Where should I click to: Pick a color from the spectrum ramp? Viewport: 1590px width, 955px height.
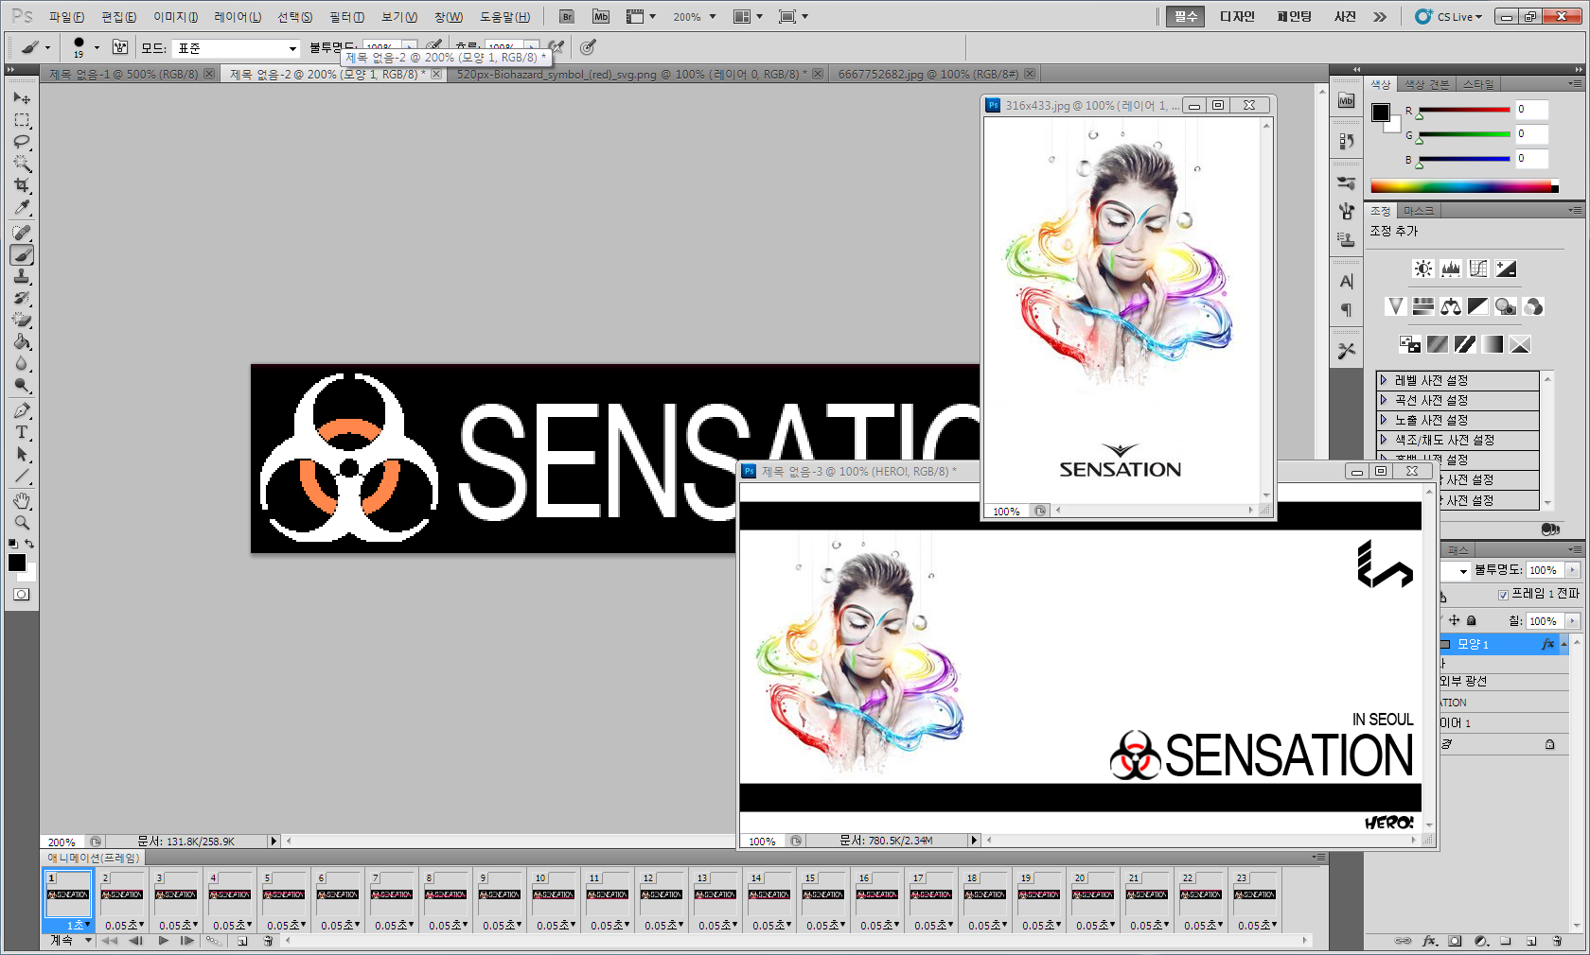point(1463,186)
